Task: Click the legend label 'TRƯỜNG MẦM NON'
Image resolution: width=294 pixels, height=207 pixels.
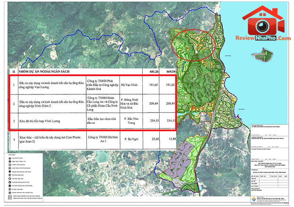Action: point(18,175)
